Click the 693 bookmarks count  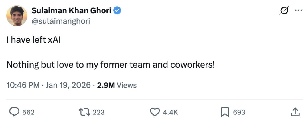pos(239,112)
